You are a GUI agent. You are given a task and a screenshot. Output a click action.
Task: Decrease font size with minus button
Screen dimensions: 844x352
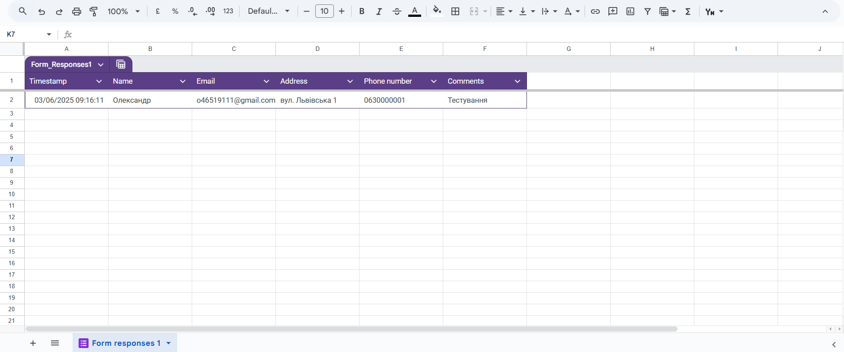coord(306,12)
